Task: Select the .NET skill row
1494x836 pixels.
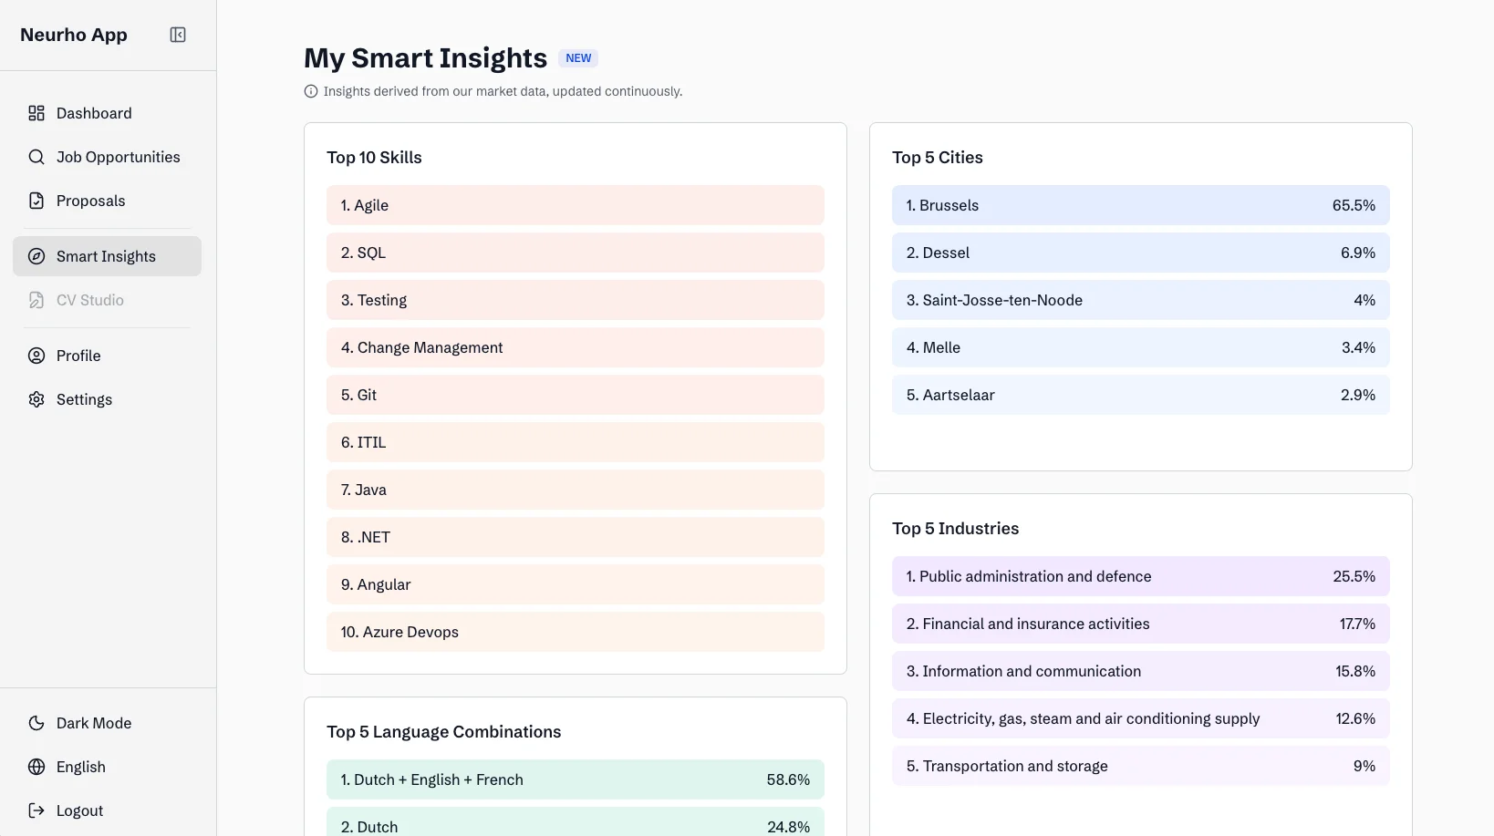Action: [x=576, y=537]
